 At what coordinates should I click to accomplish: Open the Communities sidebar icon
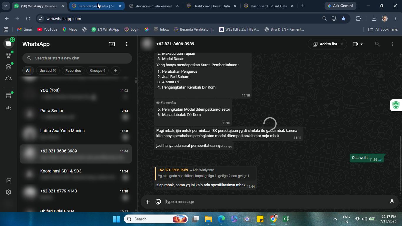9,79
